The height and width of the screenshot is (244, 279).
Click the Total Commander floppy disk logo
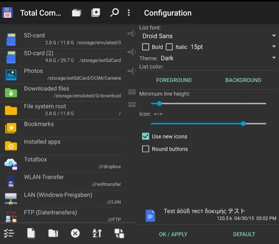(x=7, y=13)
